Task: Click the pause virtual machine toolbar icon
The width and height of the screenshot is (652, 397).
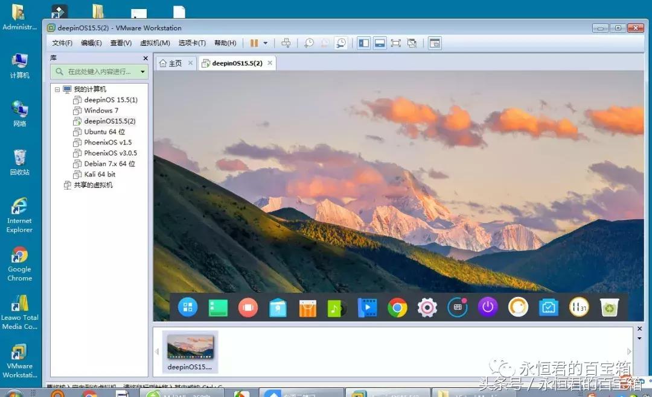Action: [x=254, y=43]
